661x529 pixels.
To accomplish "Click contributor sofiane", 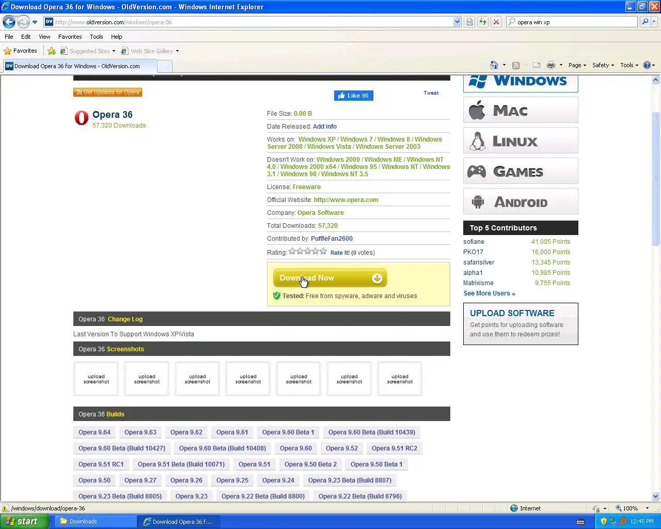I will [x=474, y=242].
